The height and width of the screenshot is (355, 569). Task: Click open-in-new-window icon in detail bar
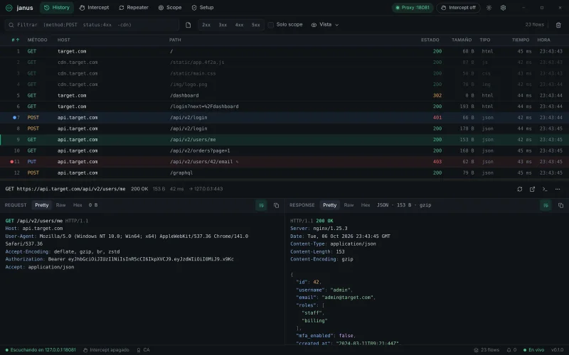click(x=532, y=189)
